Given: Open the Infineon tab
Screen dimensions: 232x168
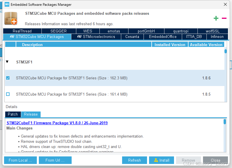Looking at the screenshot, I should click(217, 37).
